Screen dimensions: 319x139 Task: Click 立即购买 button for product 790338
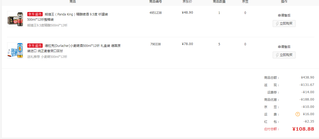pyautogui.click(x=284, y=55)
